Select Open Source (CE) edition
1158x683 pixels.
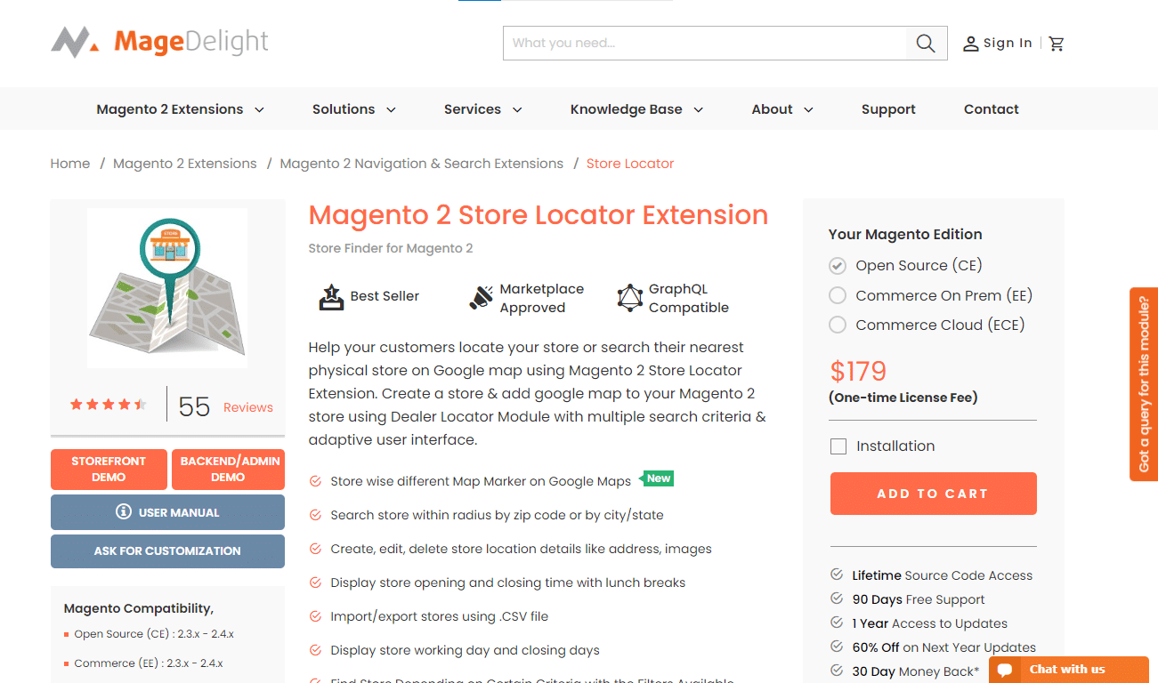[x=838, y=266]
